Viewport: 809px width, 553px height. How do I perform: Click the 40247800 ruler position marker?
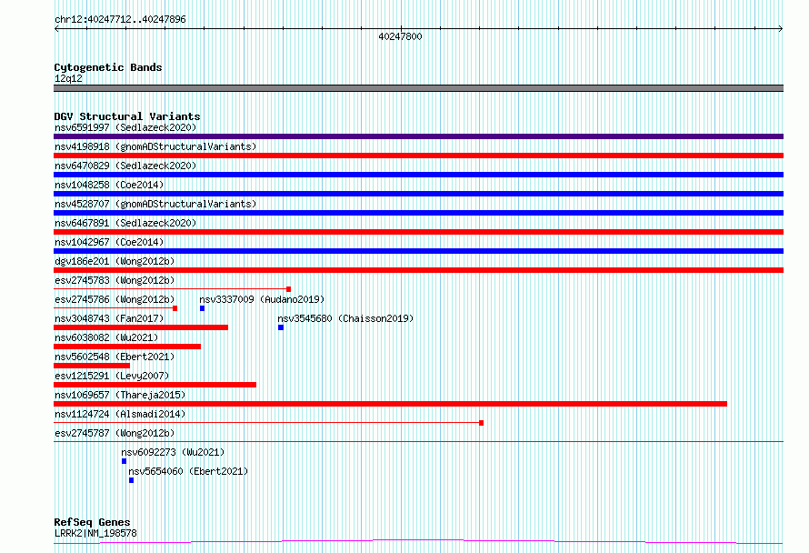tap(400, 36)
